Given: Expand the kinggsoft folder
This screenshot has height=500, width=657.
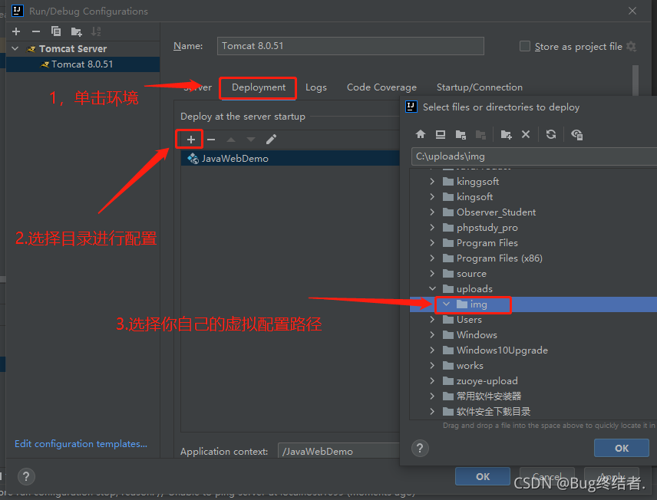Looking at the screenshot, I should pos(432,181).
